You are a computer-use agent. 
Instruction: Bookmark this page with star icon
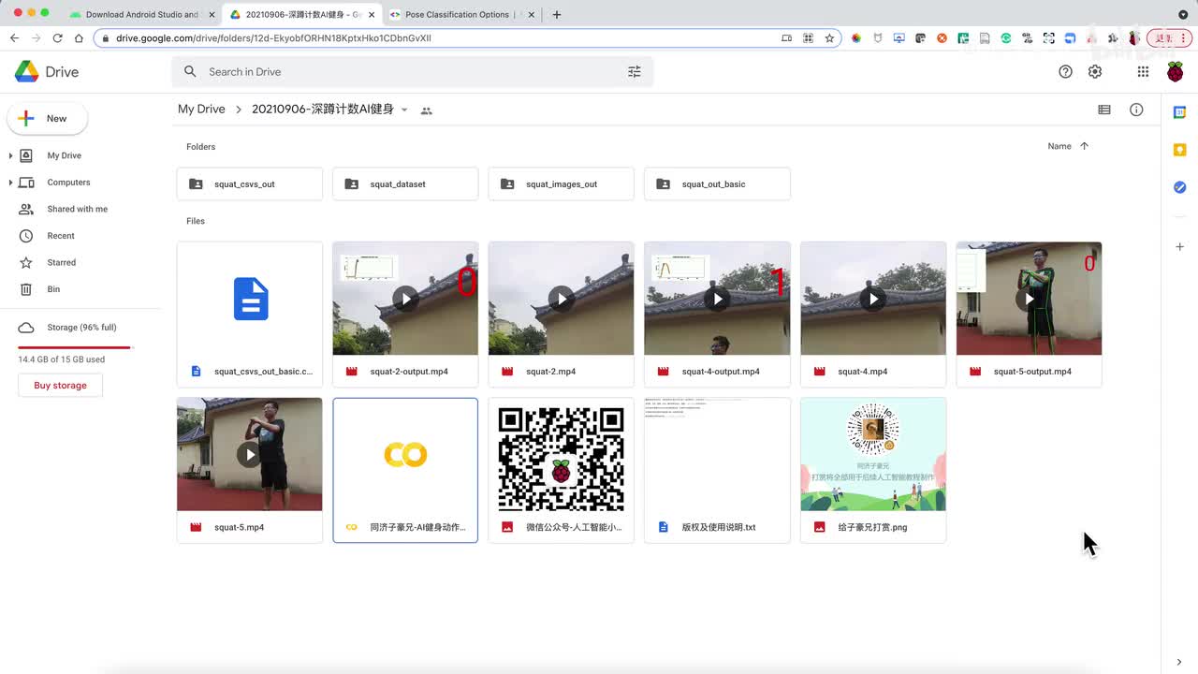(829, 38)
